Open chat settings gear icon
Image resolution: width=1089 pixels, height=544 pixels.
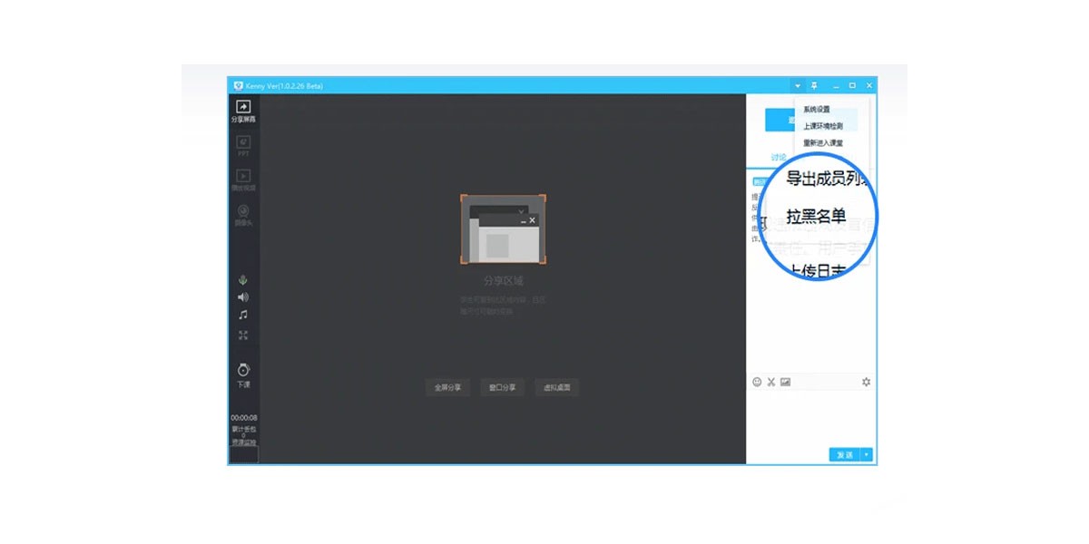tap(866, 382)
